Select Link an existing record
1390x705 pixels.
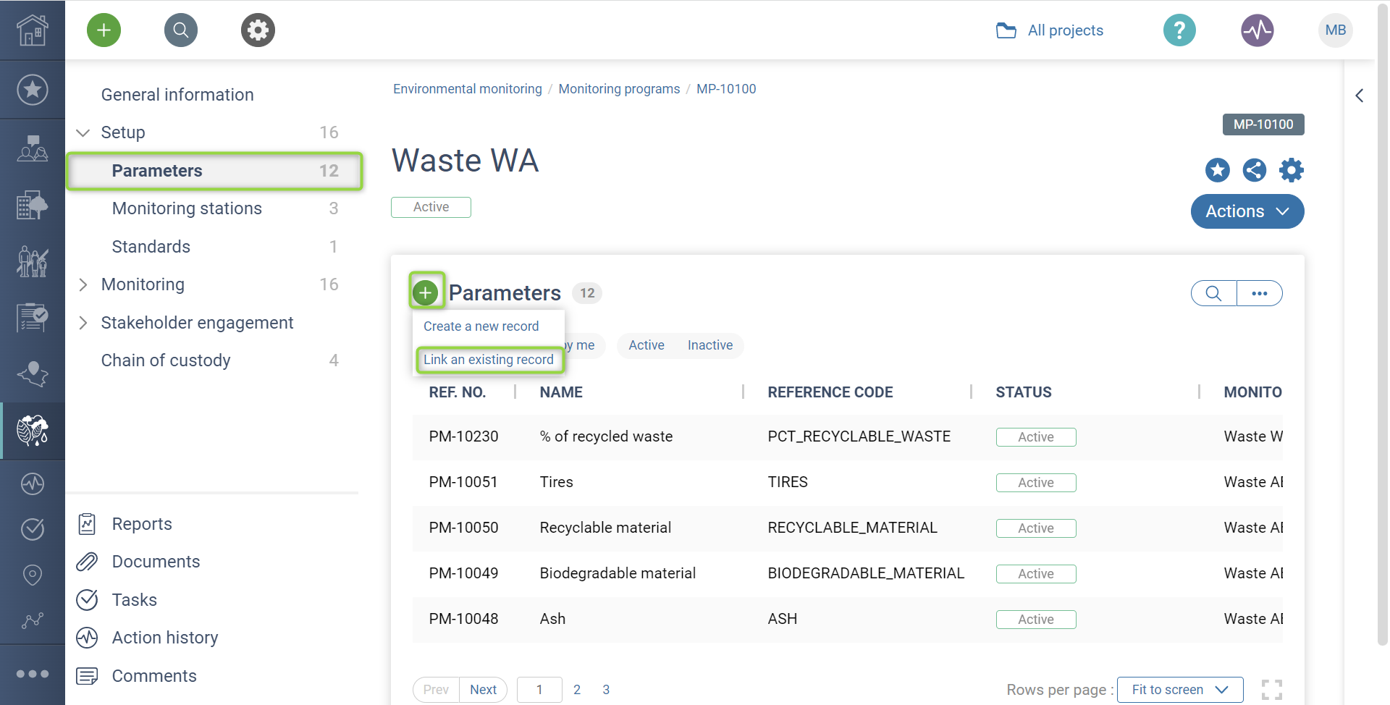[x=488, y=360]
